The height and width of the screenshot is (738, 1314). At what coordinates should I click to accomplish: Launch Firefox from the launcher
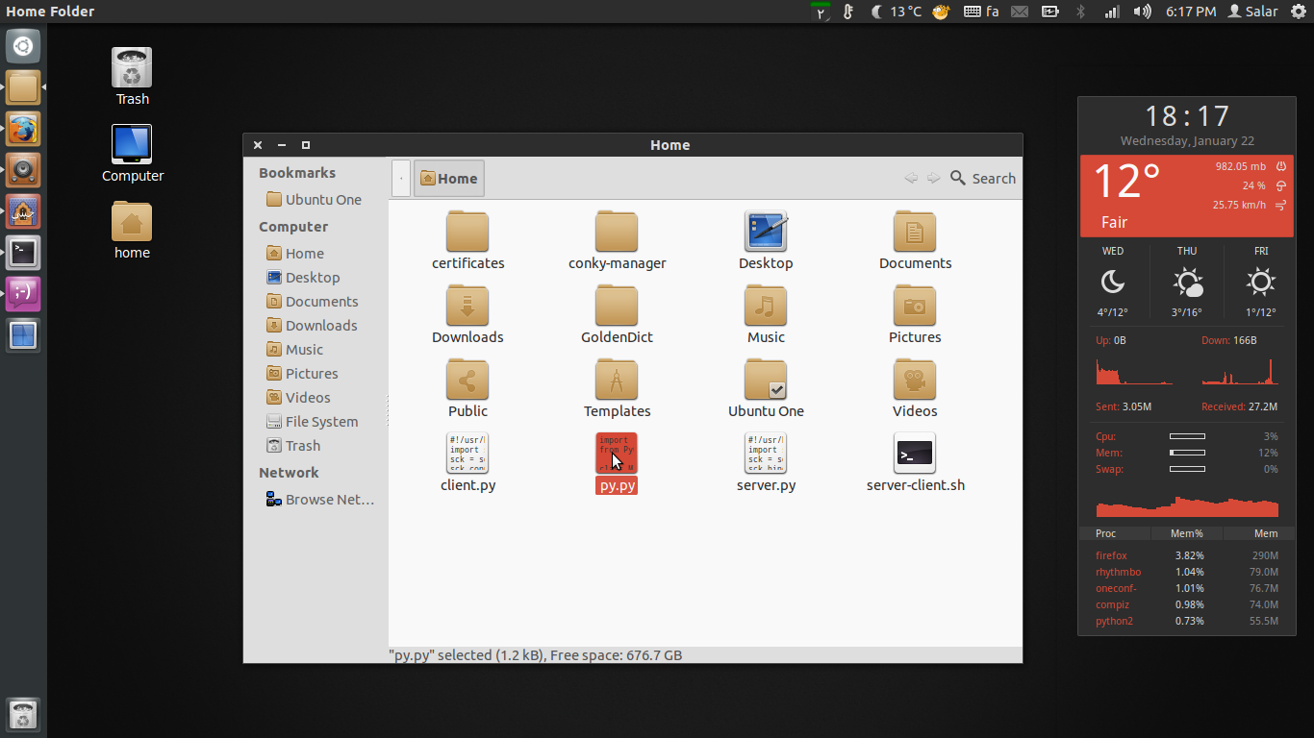pos(23,129)
